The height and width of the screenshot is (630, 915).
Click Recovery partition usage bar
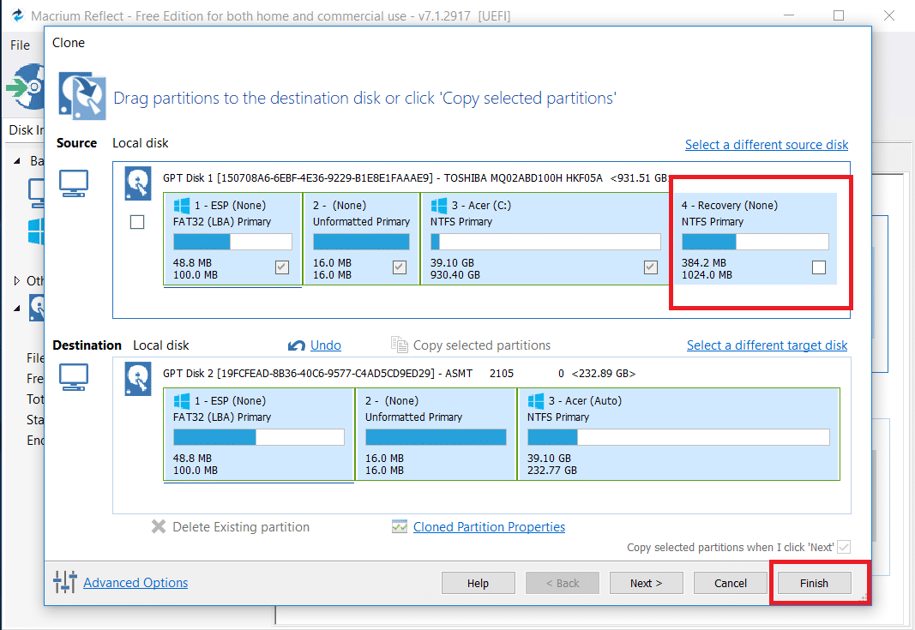(x=755, y=242)
